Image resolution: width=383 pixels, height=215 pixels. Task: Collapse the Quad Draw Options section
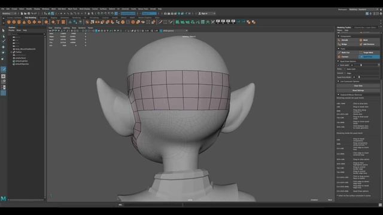point(339,61)
